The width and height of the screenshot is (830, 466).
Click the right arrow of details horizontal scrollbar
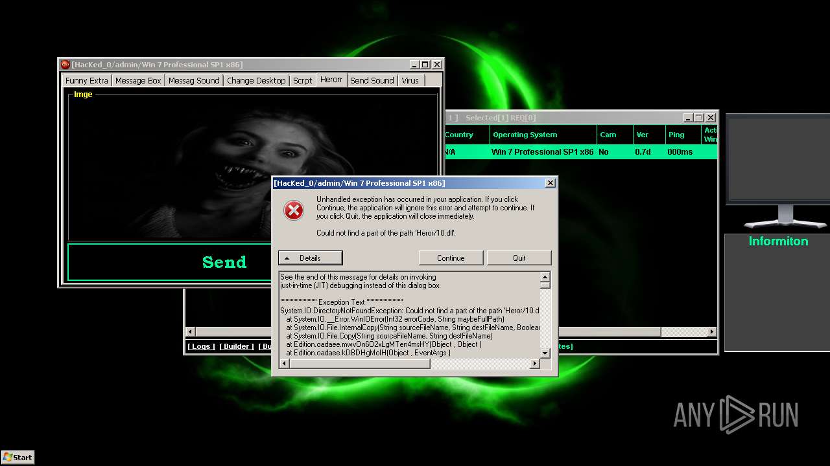(x=535, y=364)
